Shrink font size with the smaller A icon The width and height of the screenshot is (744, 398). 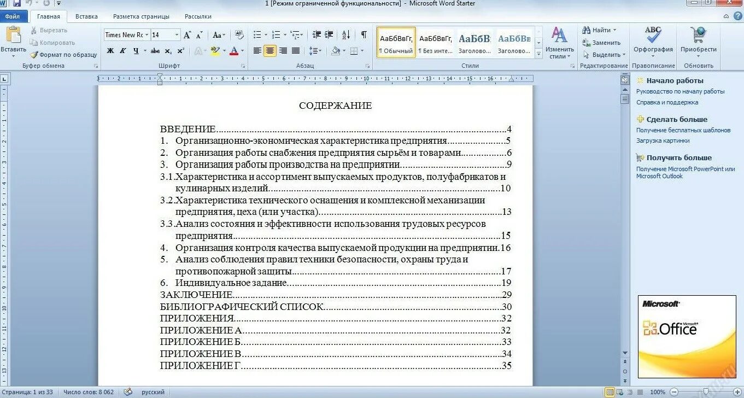point(200,35)
